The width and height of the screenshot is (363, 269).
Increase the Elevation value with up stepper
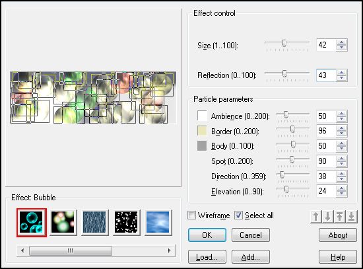(342, 188)
